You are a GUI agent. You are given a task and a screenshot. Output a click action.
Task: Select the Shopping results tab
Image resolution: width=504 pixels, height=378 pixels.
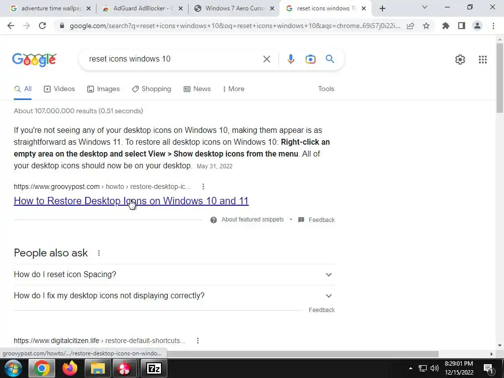coord(152,89)
